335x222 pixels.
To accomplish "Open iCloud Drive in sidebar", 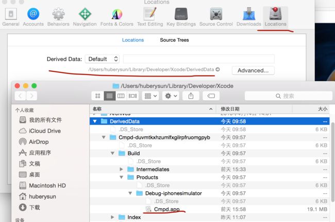I will point(40,131).
